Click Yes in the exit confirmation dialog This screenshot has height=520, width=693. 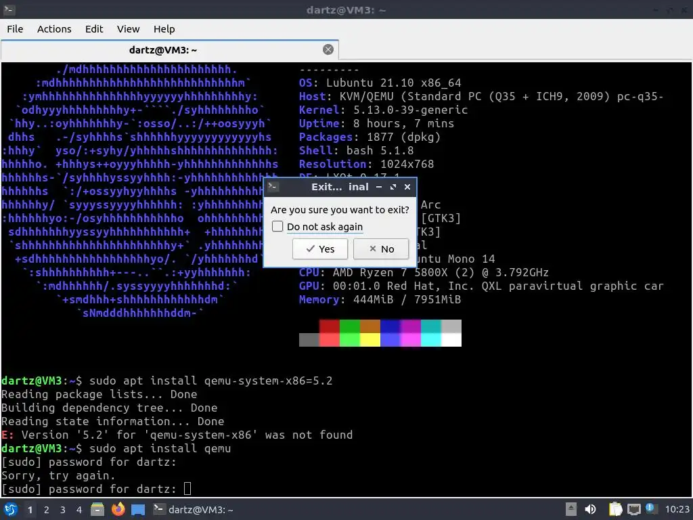pos(320,249)
